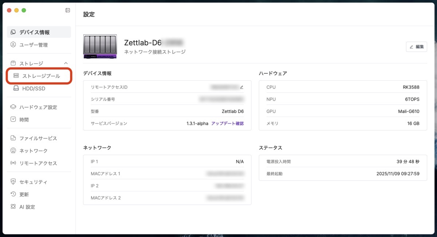Viewport: 437px width, 237px height.
Task: Collapse the sidebar with the panel icon
Action: pyautogui.click(x=67, y=10)
